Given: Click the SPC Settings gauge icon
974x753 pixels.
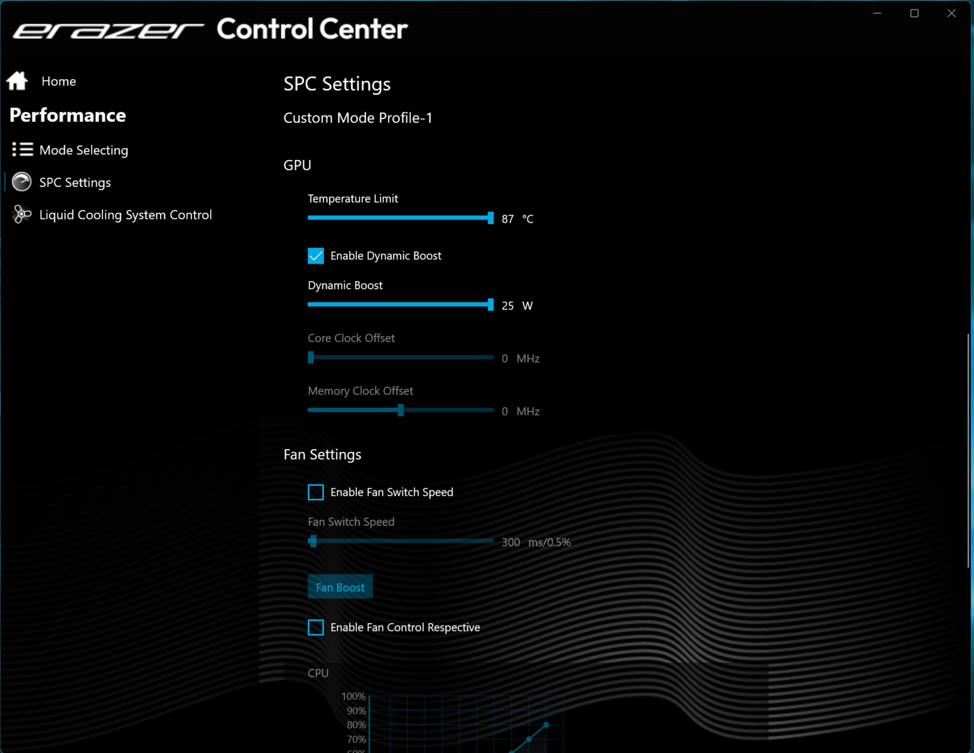Looking at the screenshot, I should click(22, 182).
